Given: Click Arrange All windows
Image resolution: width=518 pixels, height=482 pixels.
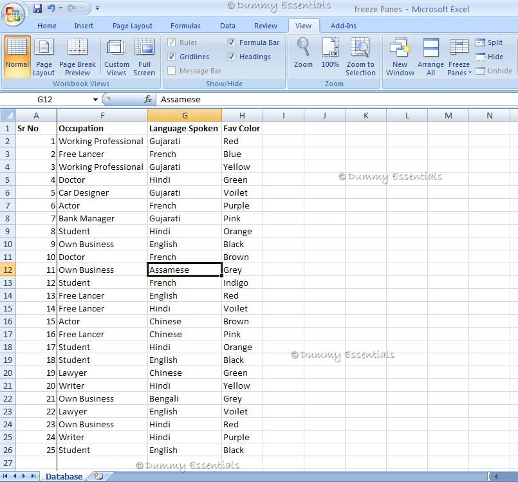Looking at the screenshot, I should pyautogui.click(x=430, y=57).
